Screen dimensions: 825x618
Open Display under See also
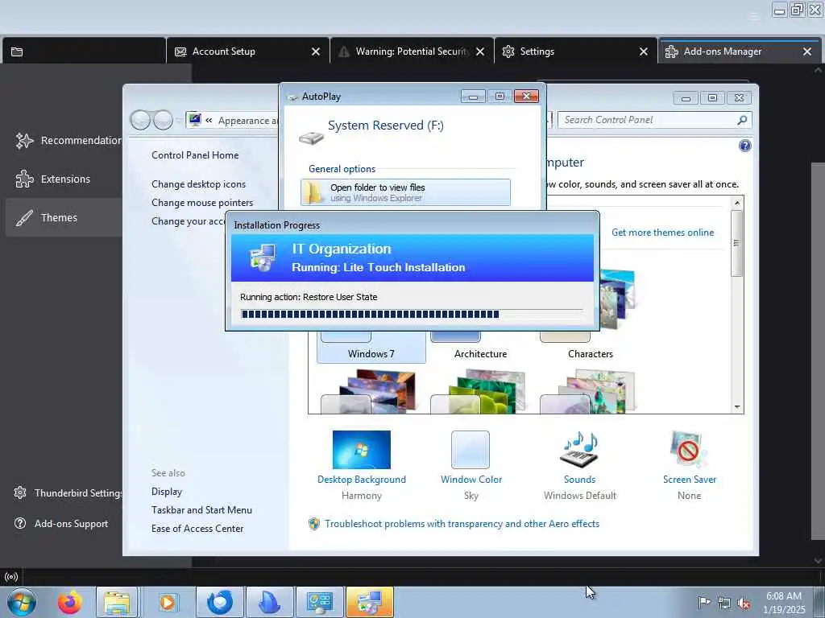166,492
